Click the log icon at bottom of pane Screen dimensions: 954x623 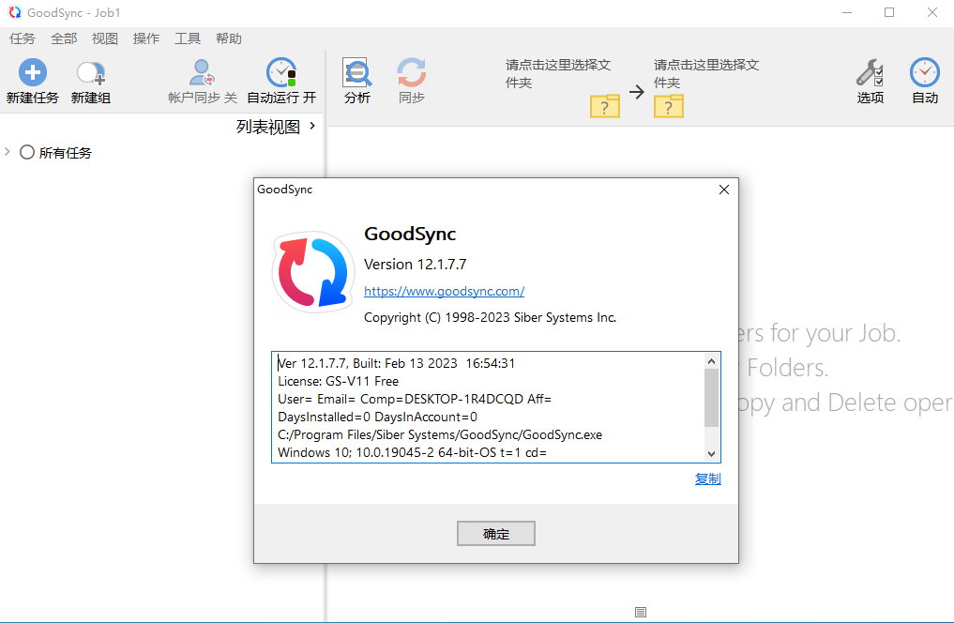tap(641, 612)
